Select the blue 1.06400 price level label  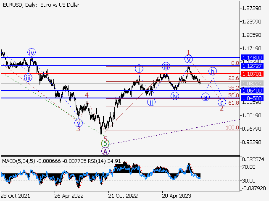252,90
